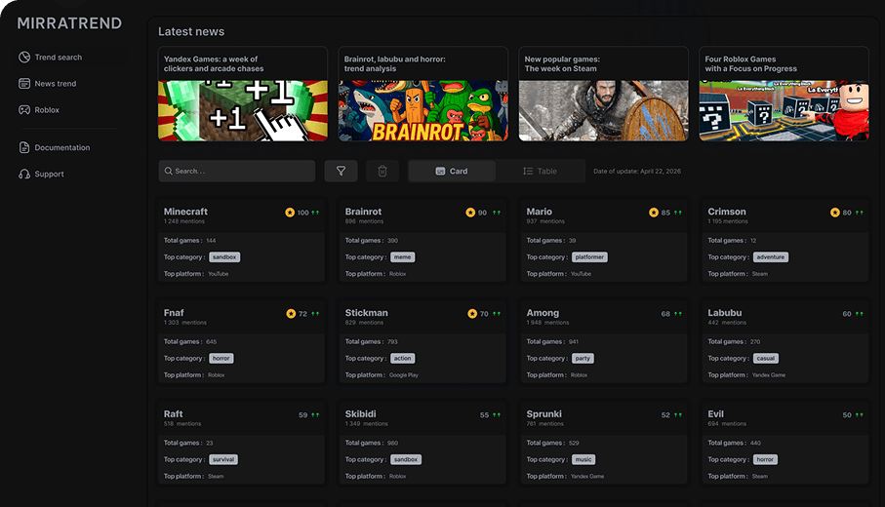Click the Support headset icon
The width and height of the screenshot is (885, 507).
click(x=24, y=175)
